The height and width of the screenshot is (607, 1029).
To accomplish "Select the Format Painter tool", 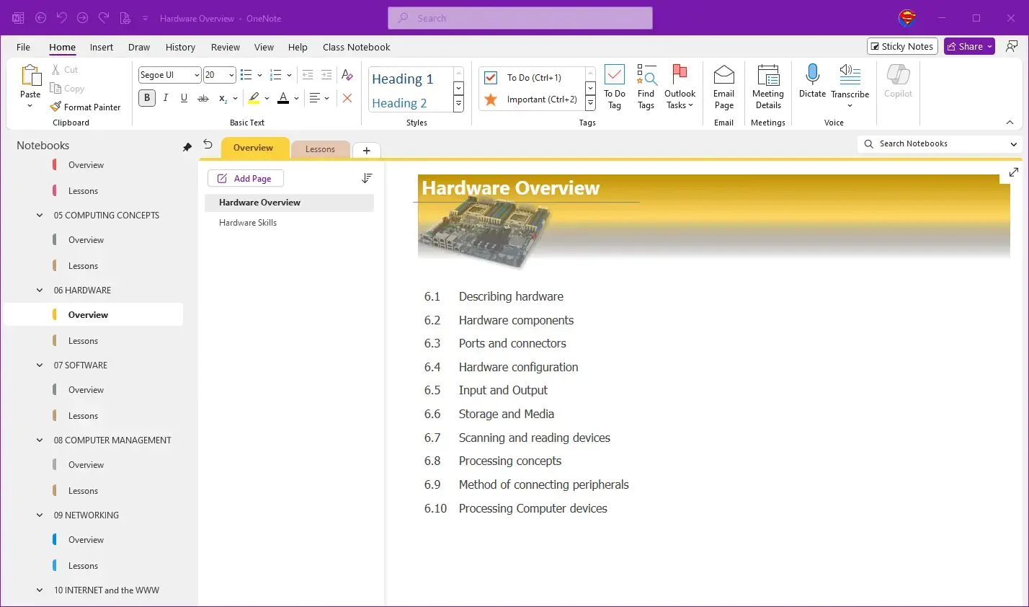I will click(85, 107).
